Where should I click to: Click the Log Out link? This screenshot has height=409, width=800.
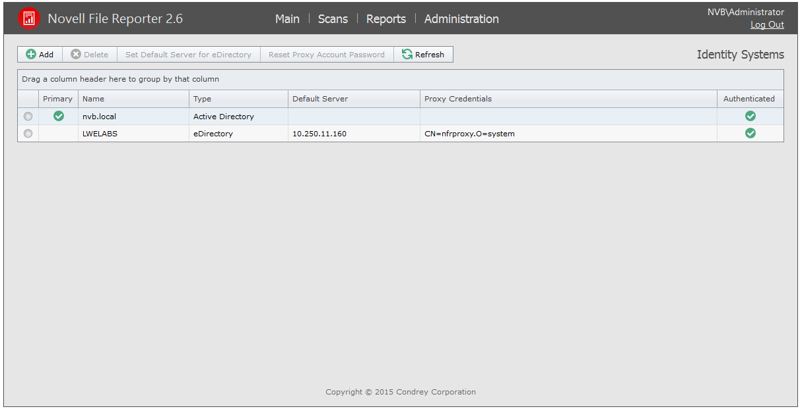click(767, 25)
